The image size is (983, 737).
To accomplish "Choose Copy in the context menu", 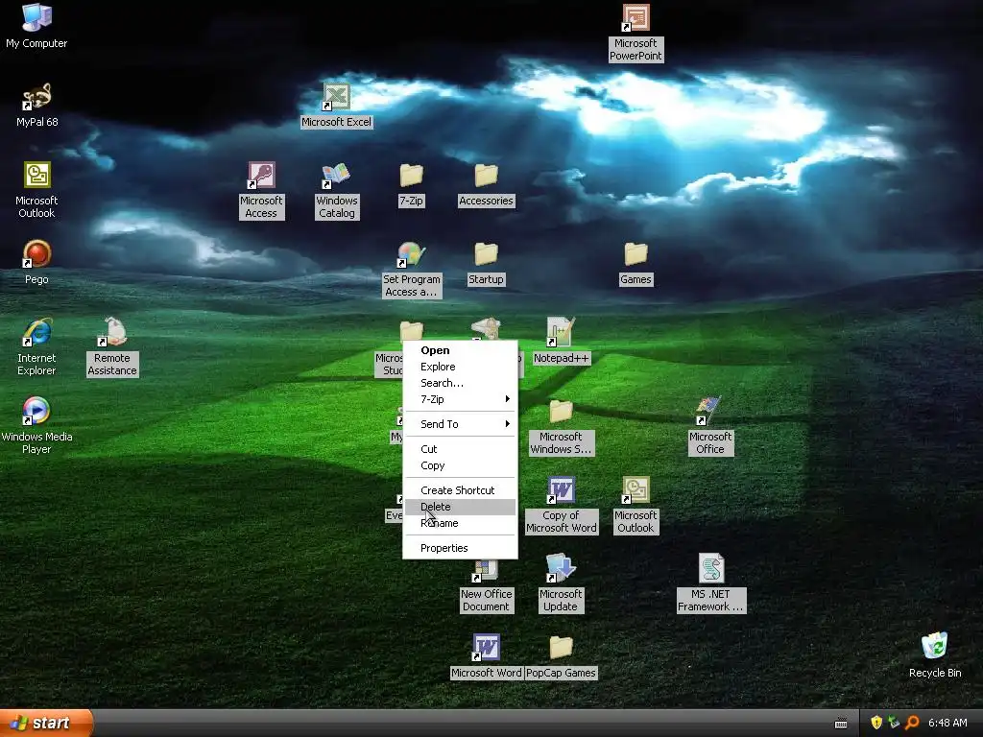I will point(460,465).
